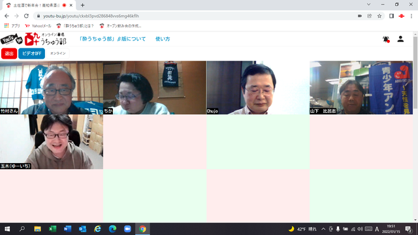Open weather widget 42°F 晴れ
This screenshot has height=235, width=418.
[303, 229]
